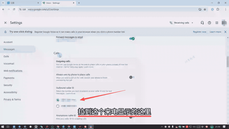Click the site info icon in address bar
229x129 pixels.
coord(20,9)
